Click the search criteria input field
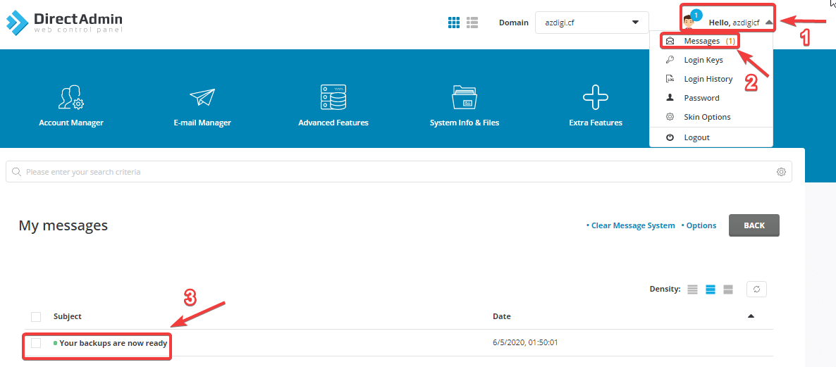This screenshot has height=367, width=836. pyautogui.click(x=395, y=172)
